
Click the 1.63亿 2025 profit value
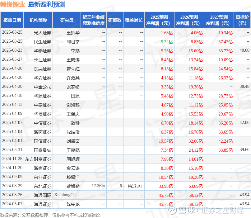(x=167, y=33)
